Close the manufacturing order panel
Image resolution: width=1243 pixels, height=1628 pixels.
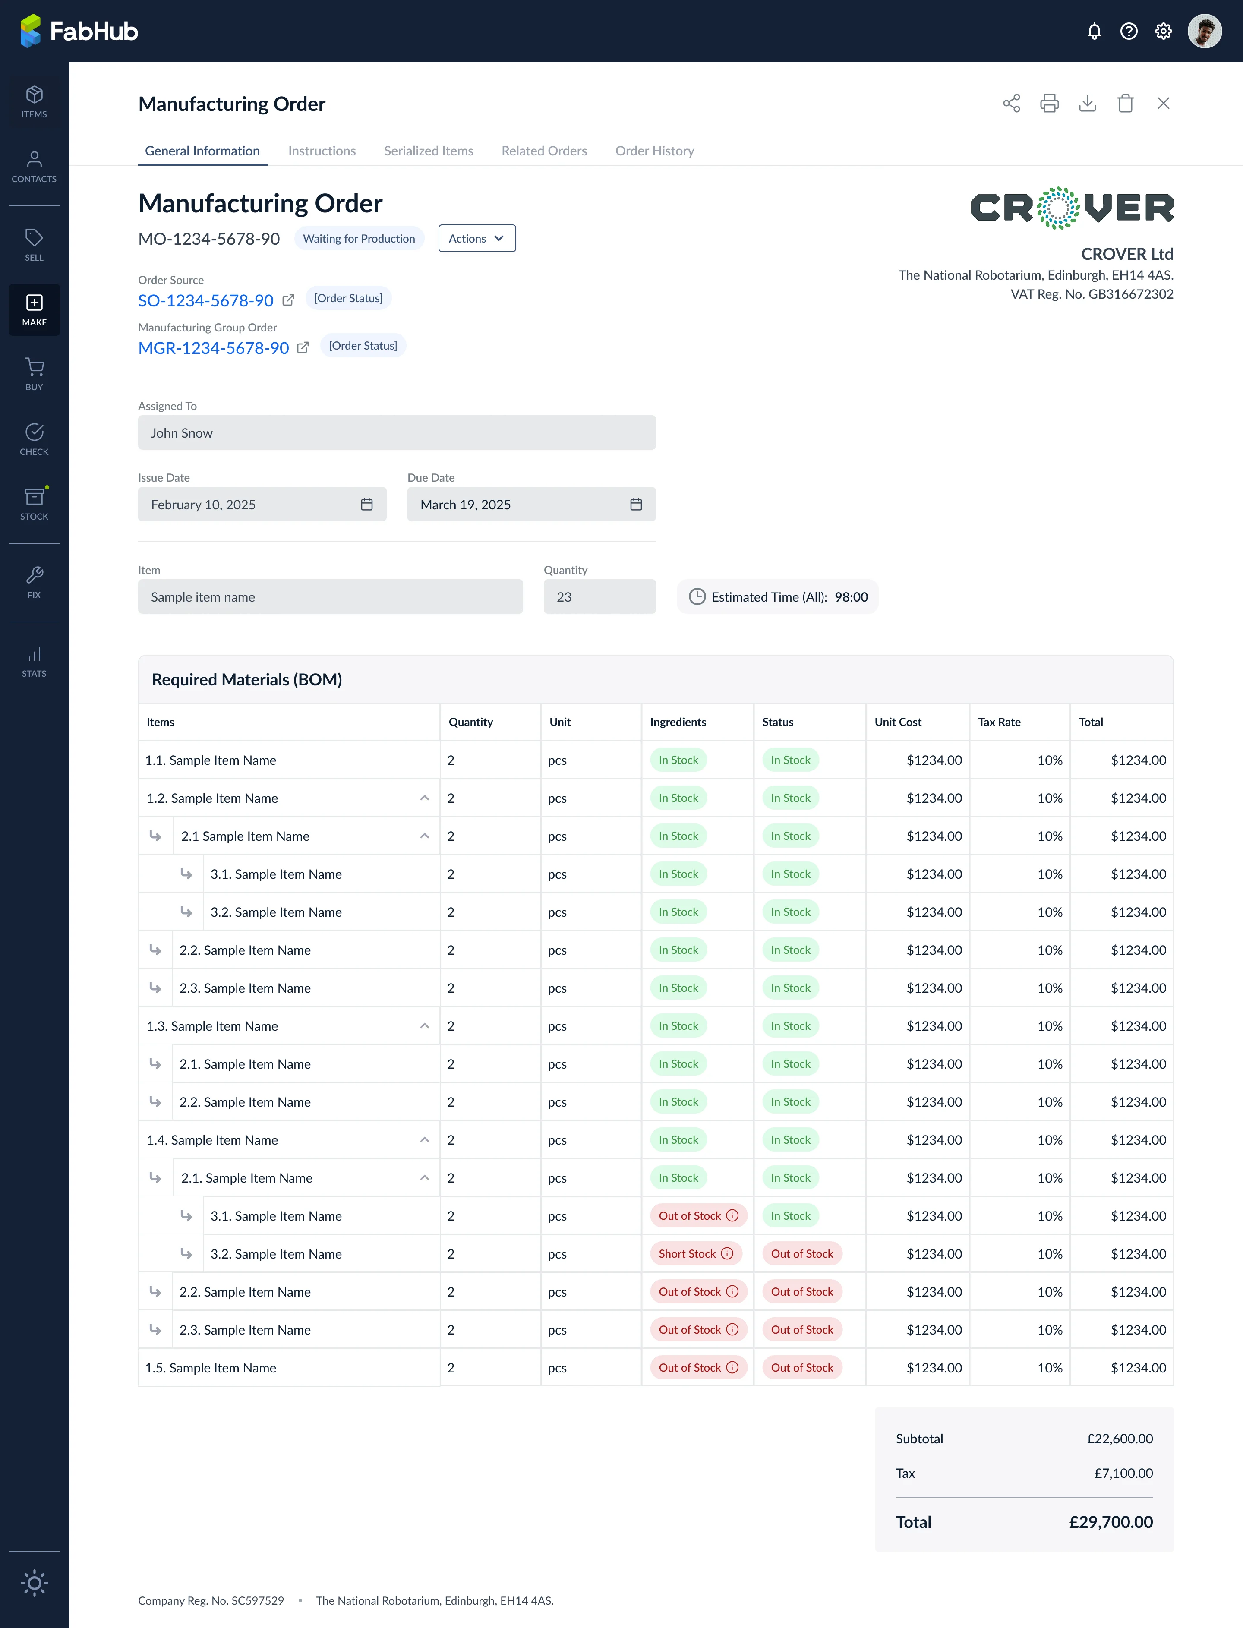(x=1163, y=104)
